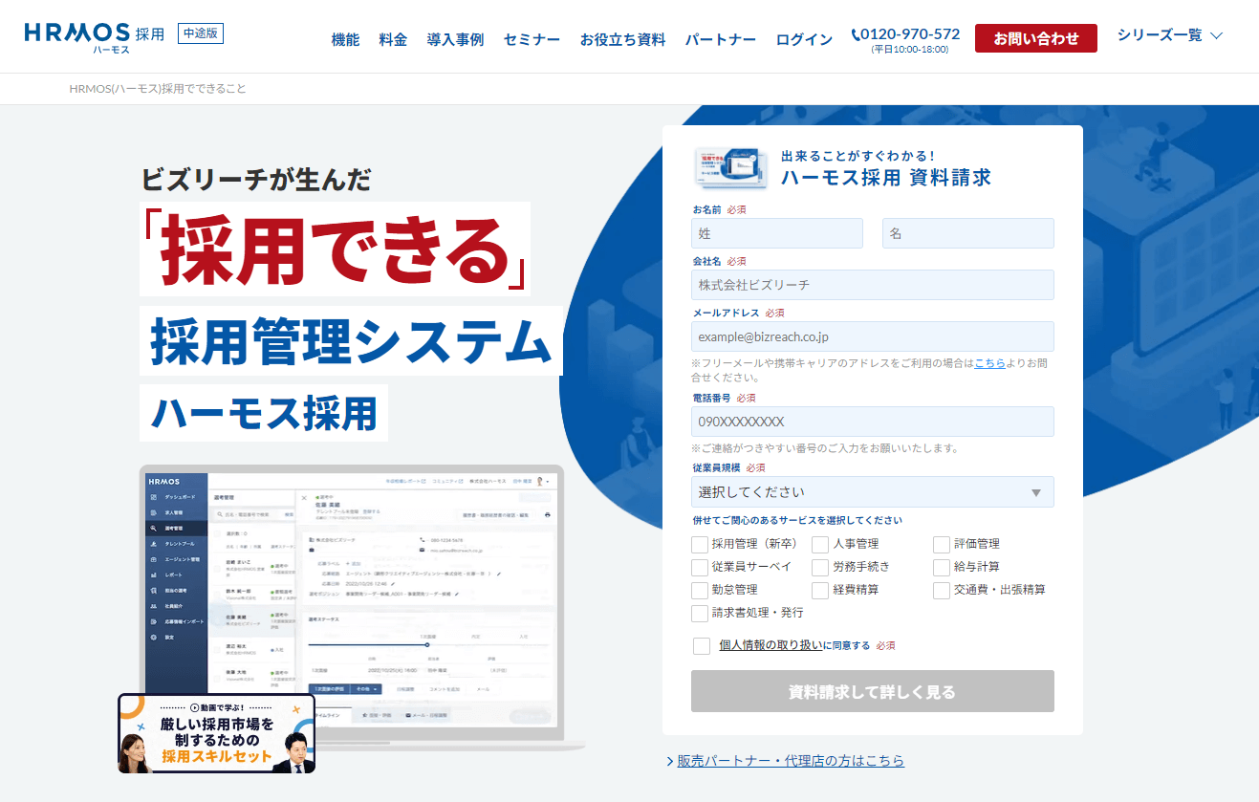The width and height of the screenshot is (1259, 802).
Task: Click the HRMOS採用 logo
Action: click(95, 35)
